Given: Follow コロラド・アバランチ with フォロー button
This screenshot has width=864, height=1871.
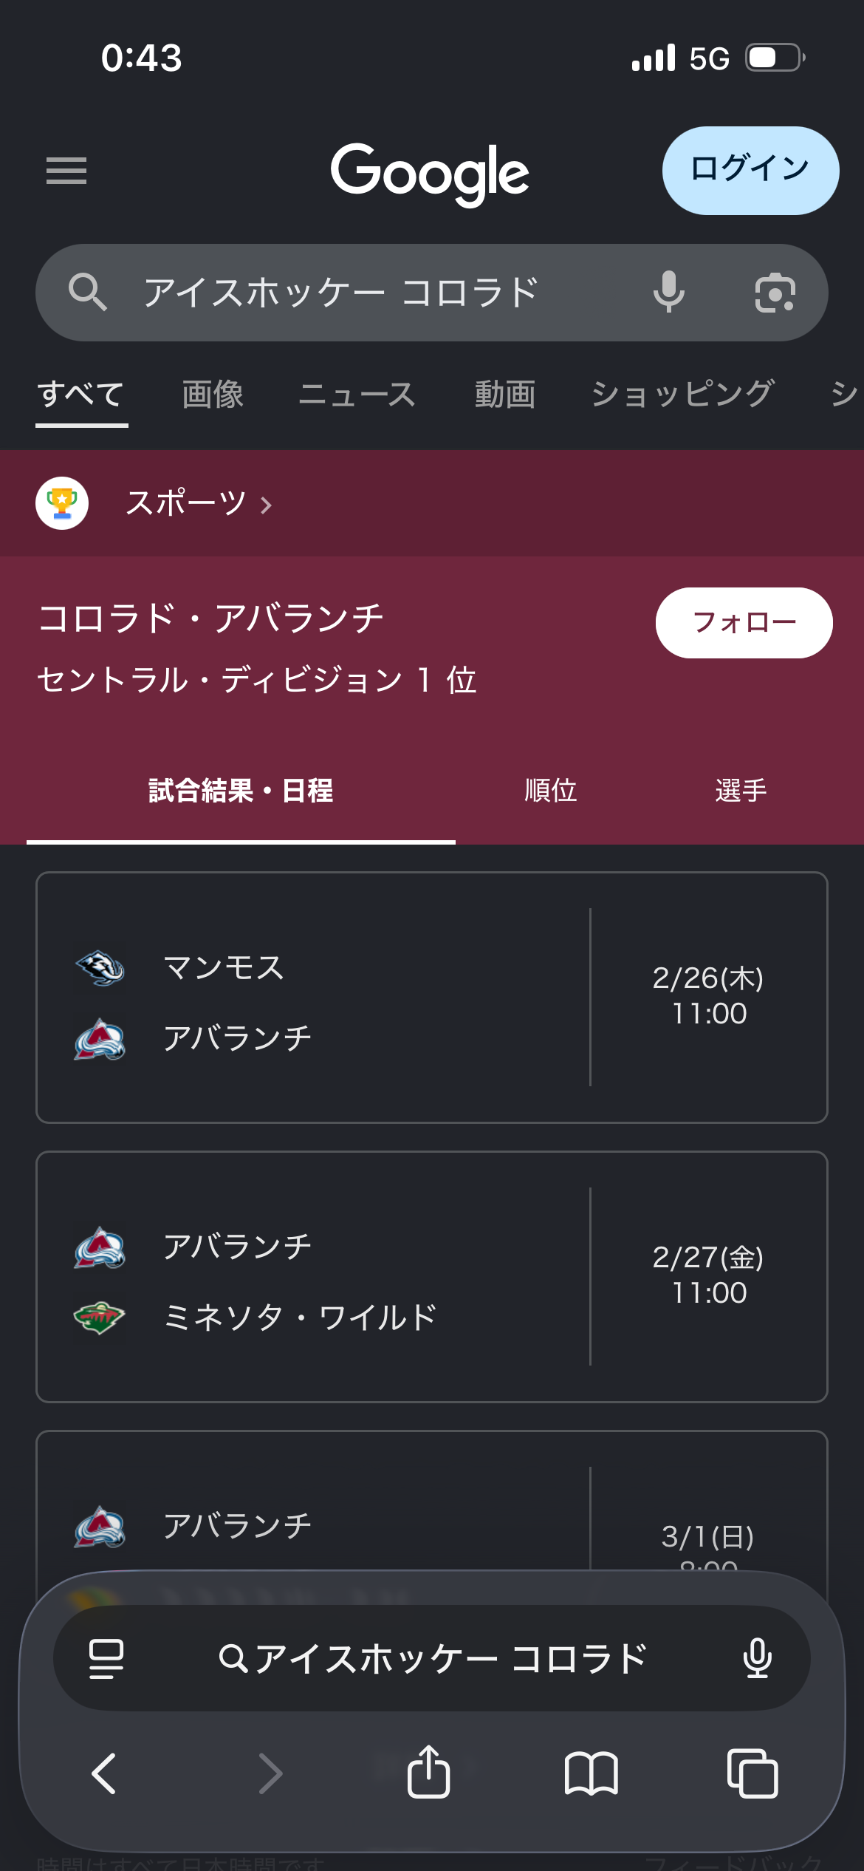Looking at the screenshot, I should [744, 622].
